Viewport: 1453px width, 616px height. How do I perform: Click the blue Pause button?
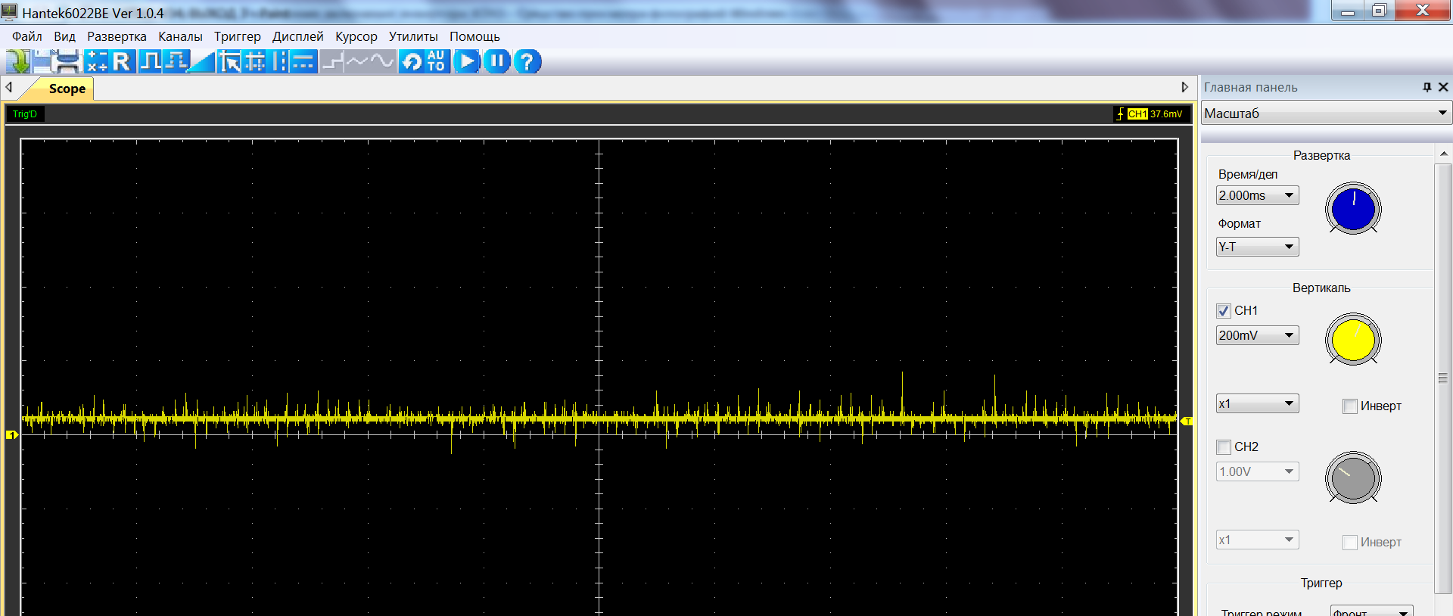pyautogui.click(x=497, y=61)
